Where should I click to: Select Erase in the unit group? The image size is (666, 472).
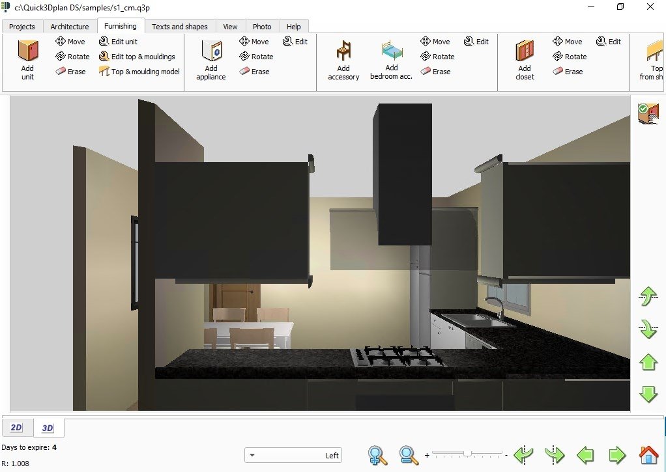[x=70, y=72]
